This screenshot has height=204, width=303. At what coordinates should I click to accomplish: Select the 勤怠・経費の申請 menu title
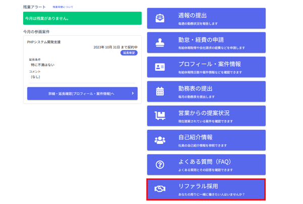pos(201,40)
